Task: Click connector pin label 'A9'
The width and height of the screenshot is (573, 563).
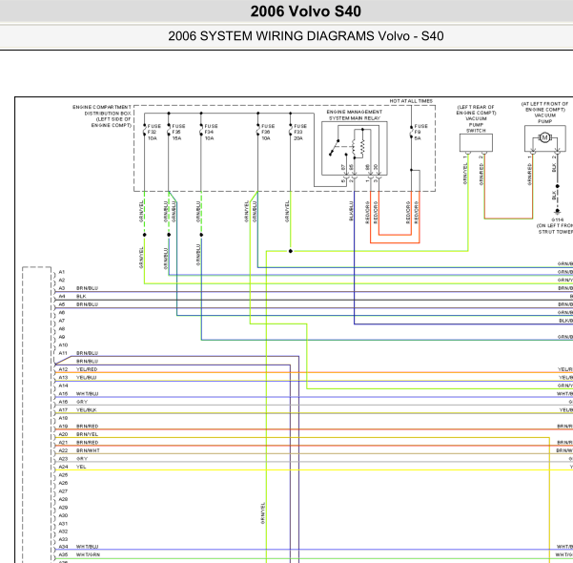Action: click(x=61, y=337)
